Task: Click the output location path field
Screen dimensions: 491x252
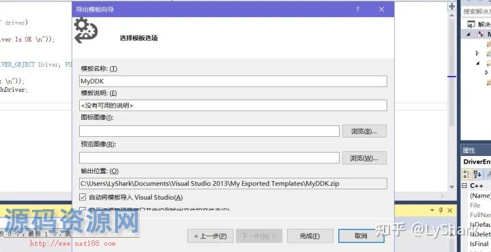Action: pyautogui.click(x=233, y=183)
